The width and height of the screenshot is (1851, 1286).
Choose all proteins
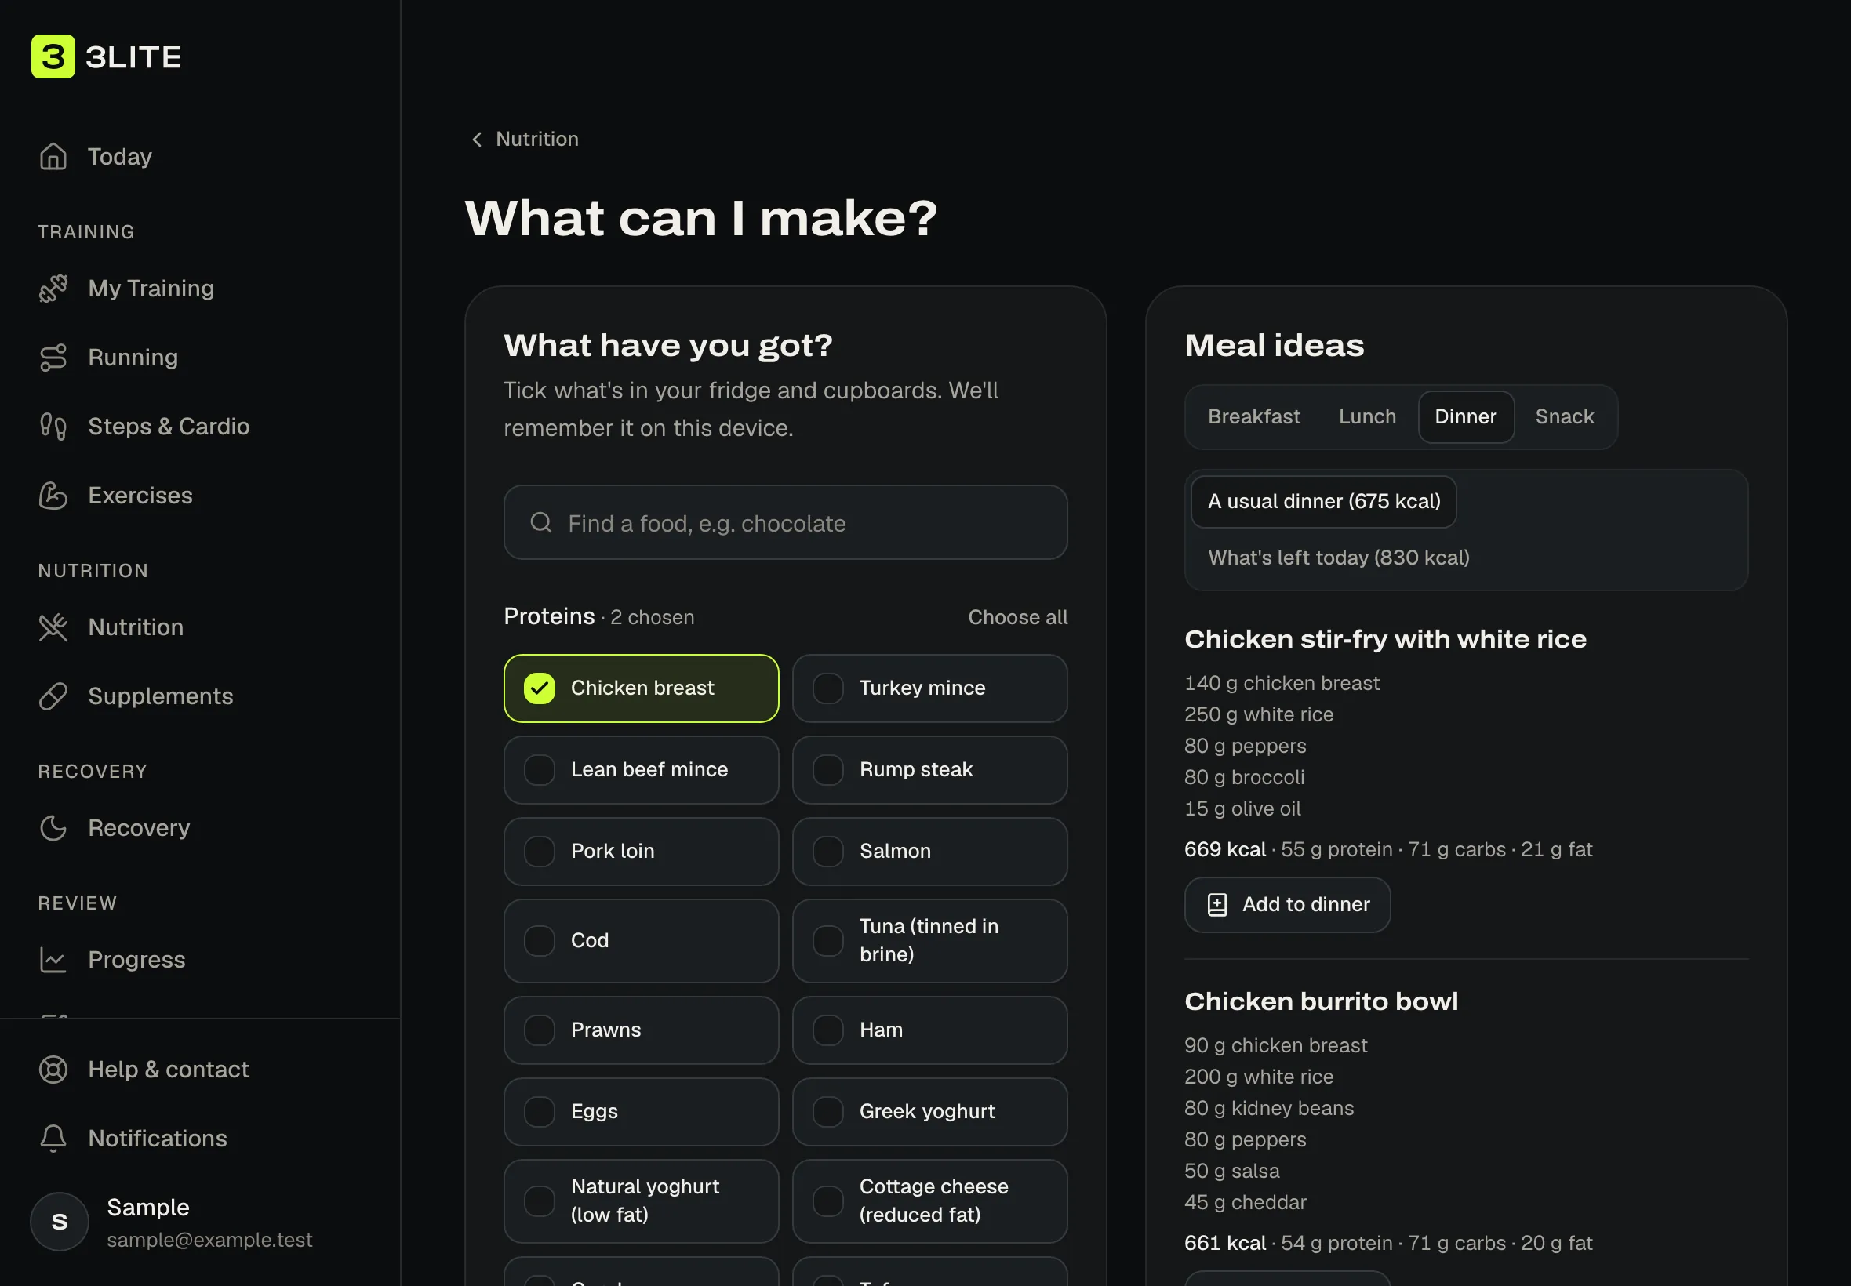click(x=1018, y=617)
